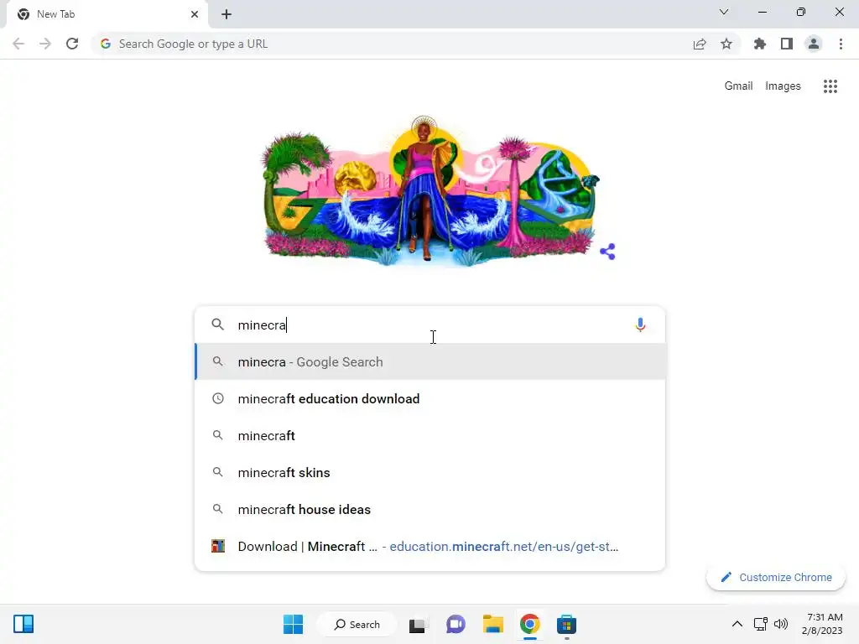This screenshot has width=859, height=644.
Task: Open clock showing 7:31 AM
Action: coord(822,624)
